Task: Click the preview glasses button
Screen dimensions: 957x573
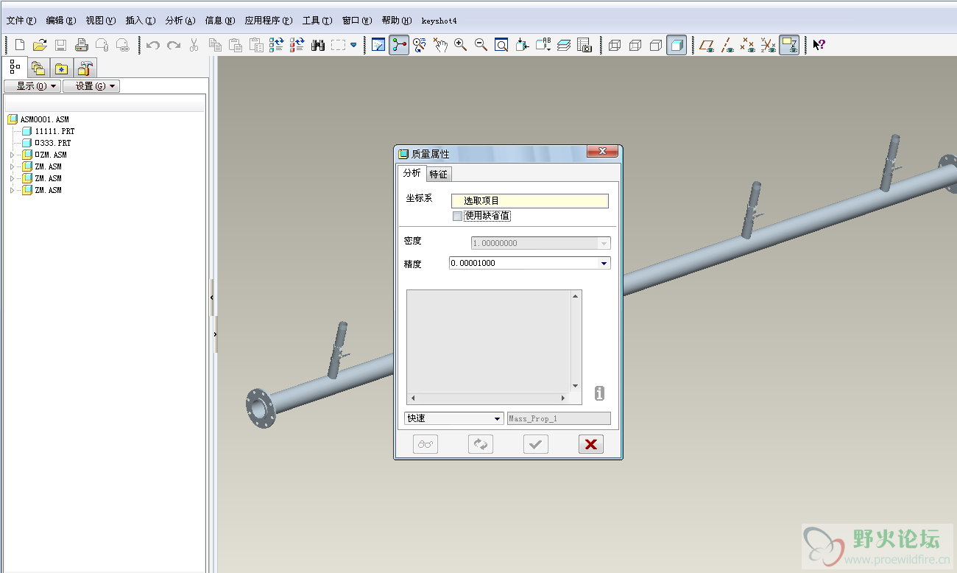Action: click(x=425, y=444)
